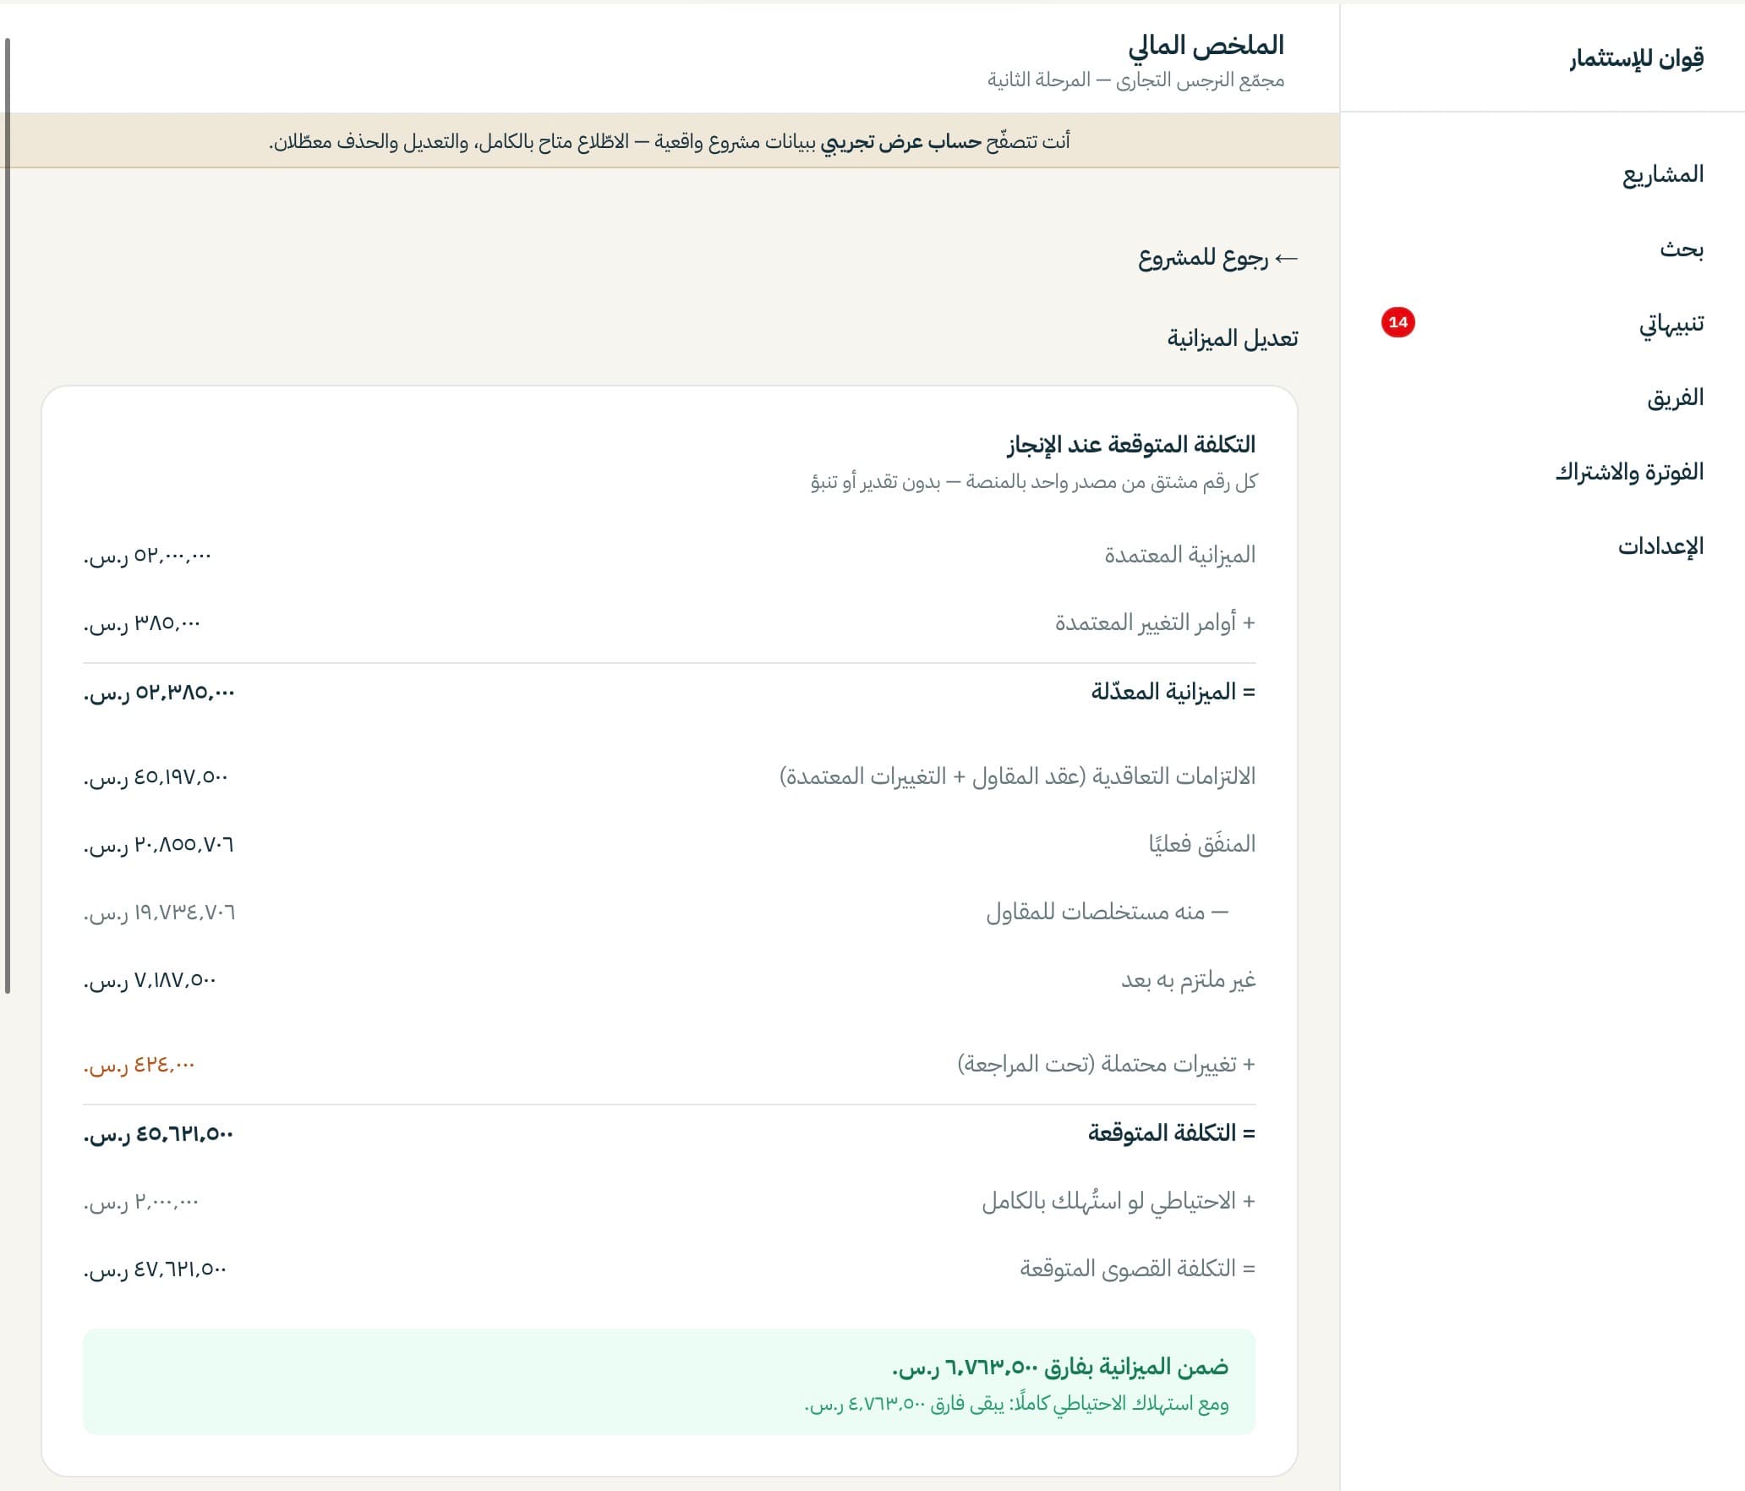The width and height of the screenshot is (1745, 1491).
Task: Open تنبيهاتي in the sidebar
Action: point(1671,323)
